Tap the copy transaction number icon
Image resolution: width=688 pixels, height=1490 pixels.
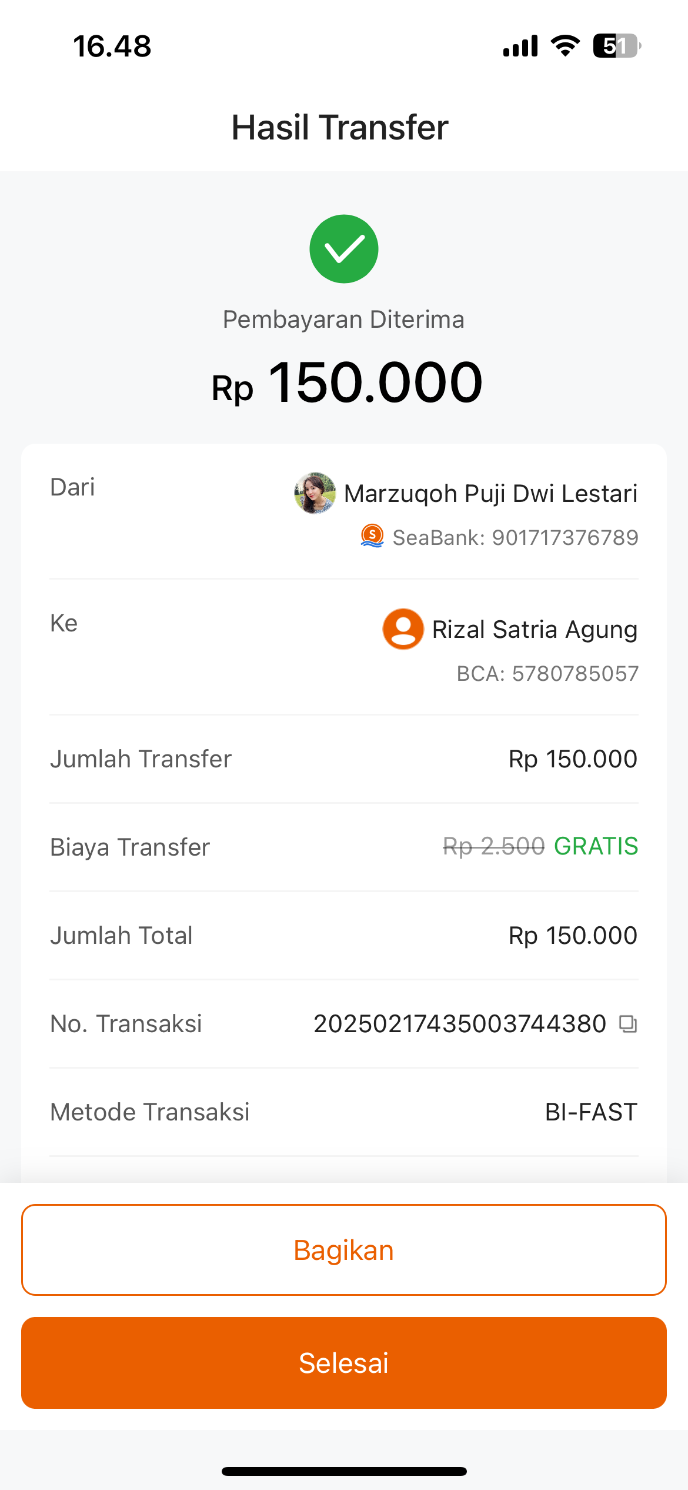[x=628, y=1024]
